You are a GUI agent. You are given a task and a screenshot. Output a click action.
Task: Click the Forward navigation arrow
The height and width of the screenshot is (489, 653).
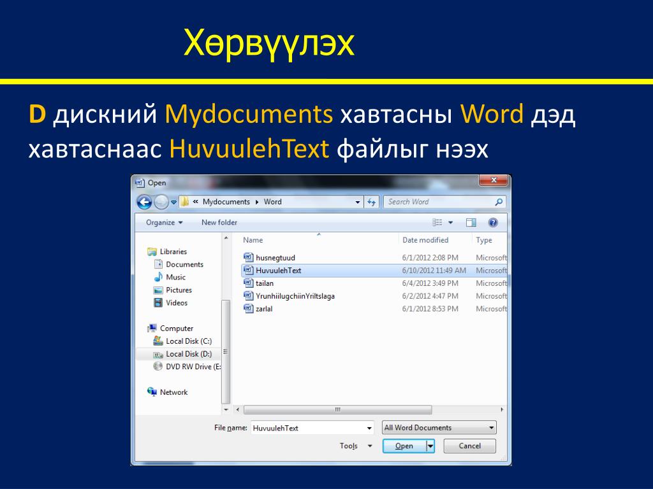click(x=161, y=202)
